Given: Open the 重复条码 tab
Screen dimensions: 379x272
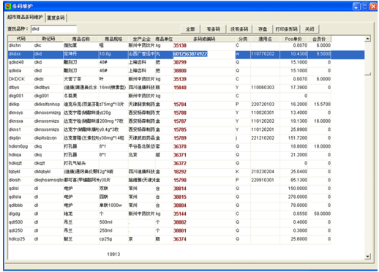Looking at the screenshot, I should pyautogui.click(x=56, y=18).
